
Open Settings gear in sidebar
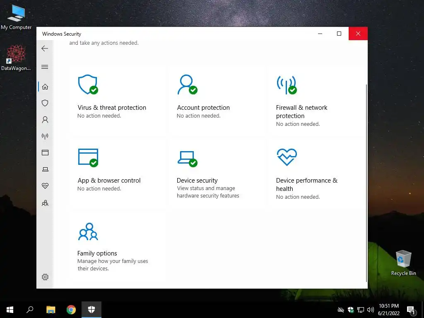pos(45,277)
